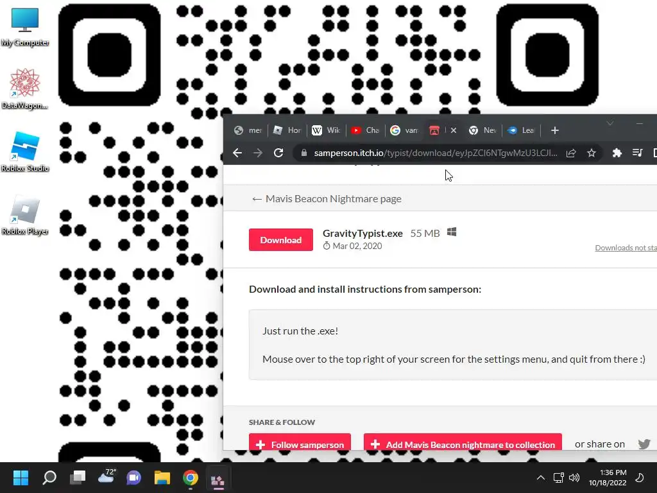Screen dimensions: 657x493
Task: Add Mavis Beacon nightmare to collection
Action: (463, 443)
